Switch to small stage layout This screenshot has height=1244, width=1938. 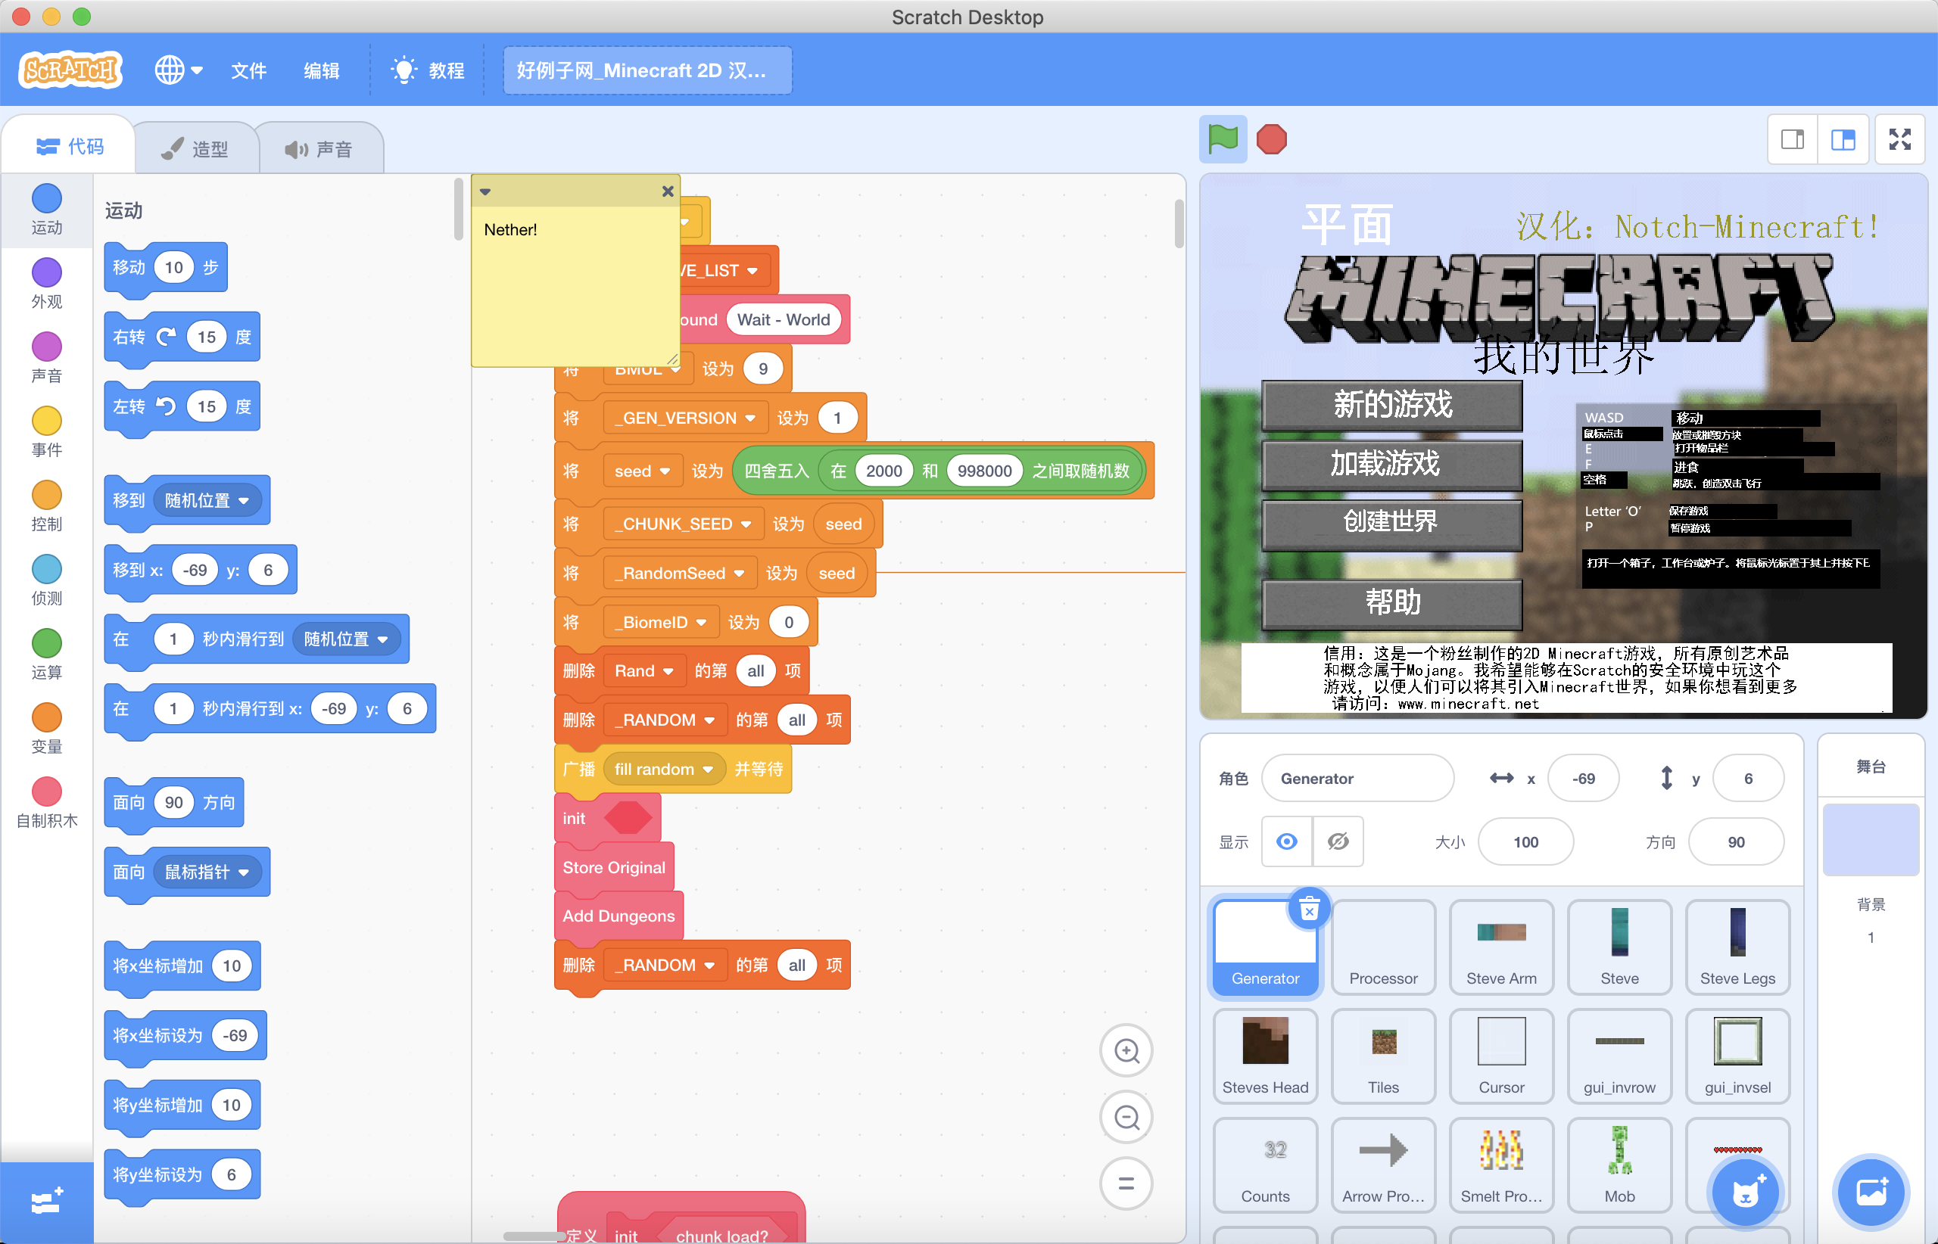click(x=1792, y=140)
